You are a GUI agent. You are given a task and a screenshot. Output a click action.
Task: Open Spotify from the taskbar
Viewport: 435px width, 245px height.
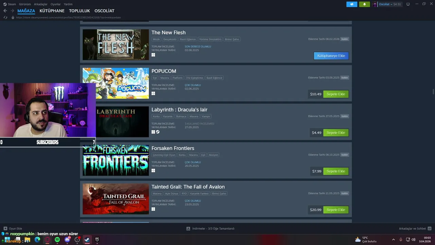(x=57, y=240)
